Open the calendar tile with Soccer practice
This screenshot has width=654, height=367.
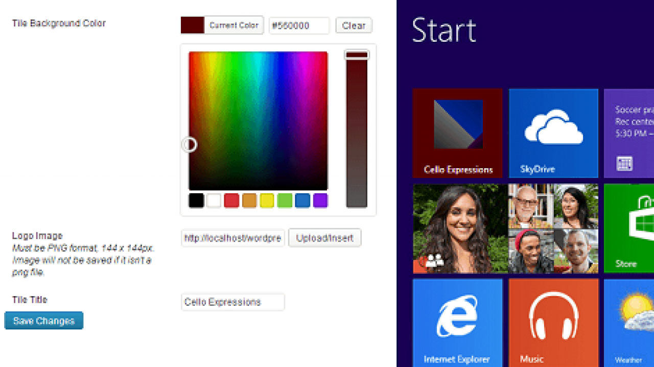629,133
